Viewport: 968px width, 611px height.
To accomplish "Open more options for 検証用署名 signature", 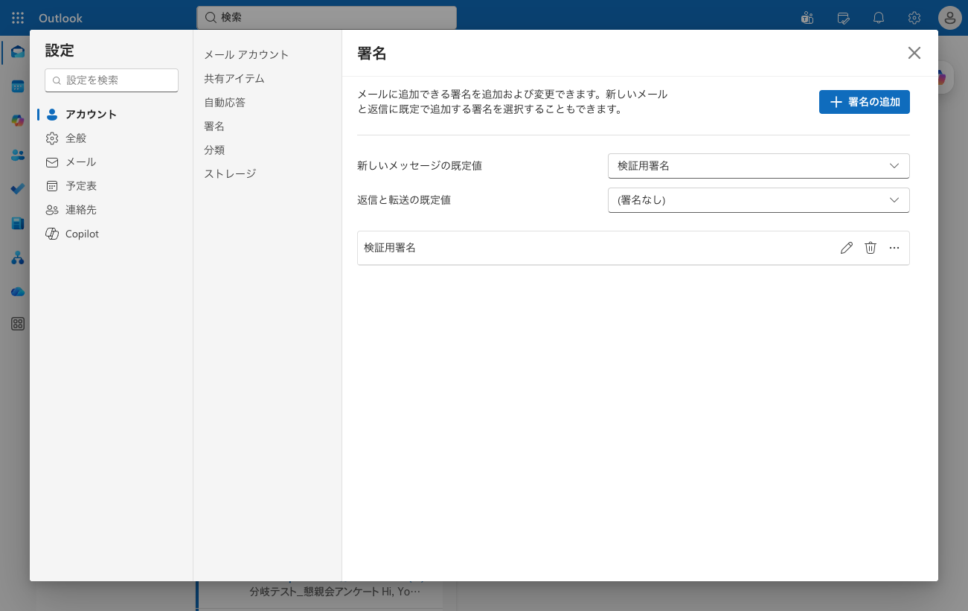I will (894, 248).
